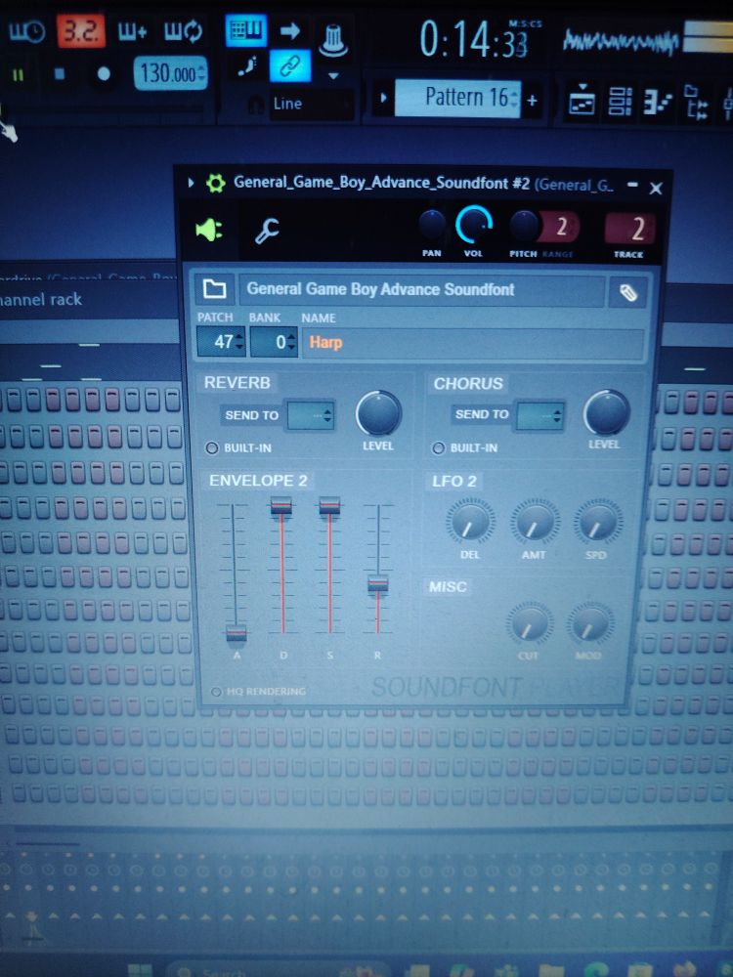Click the PAN knob
The height and width of the screenshot is (977, 733).
point(432,225)
